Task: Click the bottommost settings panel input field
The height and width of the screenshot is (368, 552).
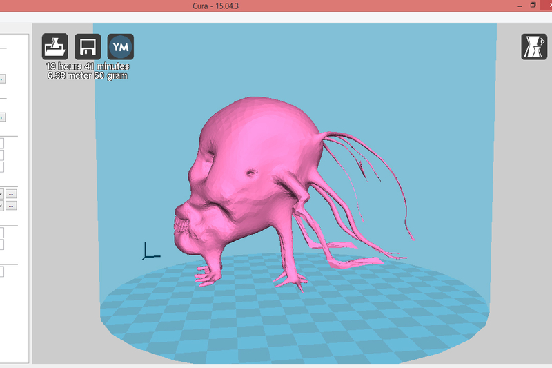Action: (x=1, y=272)
